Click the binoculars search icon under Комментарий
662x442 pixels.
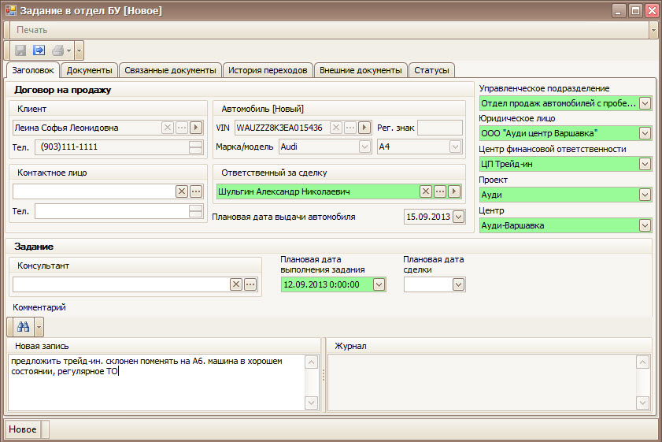[x=23, y=326]
